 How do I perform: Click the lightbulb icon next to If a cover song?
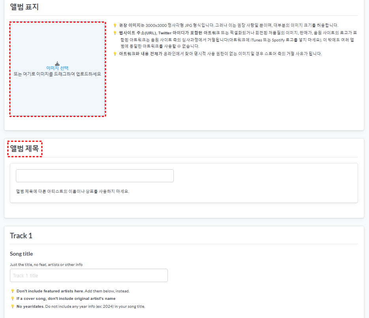pyautogui.click(x=13, y=299)
